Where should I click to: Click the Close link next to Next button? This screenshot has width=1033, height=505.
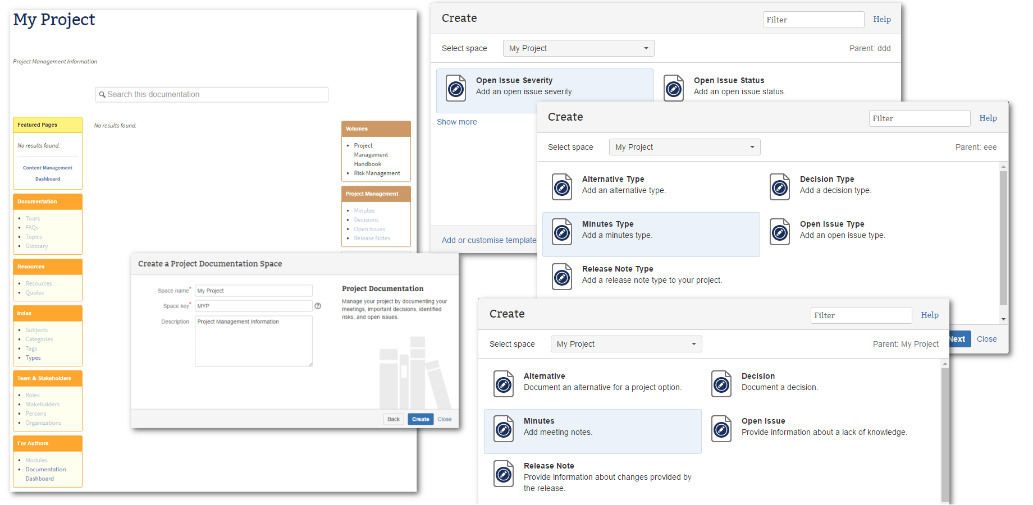tap(986, 339)
